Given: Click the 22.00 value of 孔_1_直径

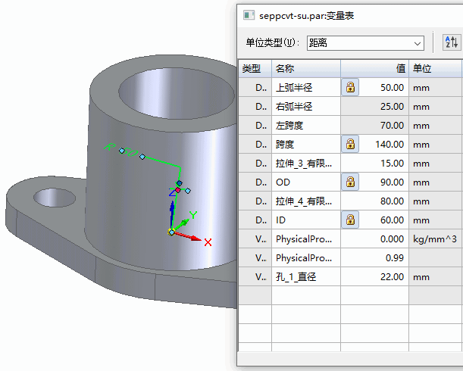Looking at the screenshot, I should pyautogui.click(x=374, y=276).
